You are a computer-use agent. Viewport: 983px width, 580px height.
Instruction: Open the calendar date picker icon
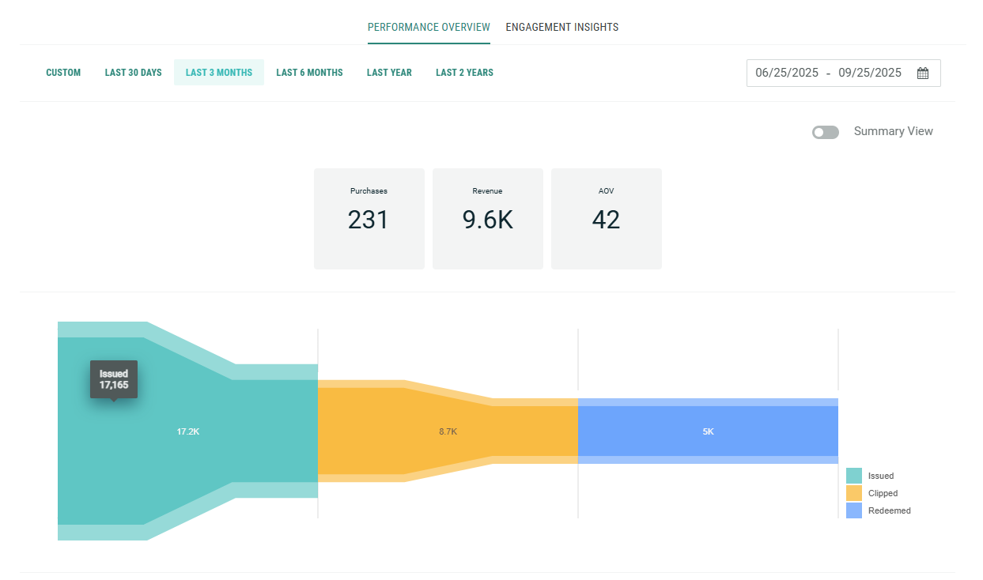(922, 73)
